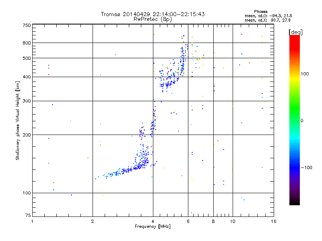Click the black bottom of the colorbar

coord(295,202)
